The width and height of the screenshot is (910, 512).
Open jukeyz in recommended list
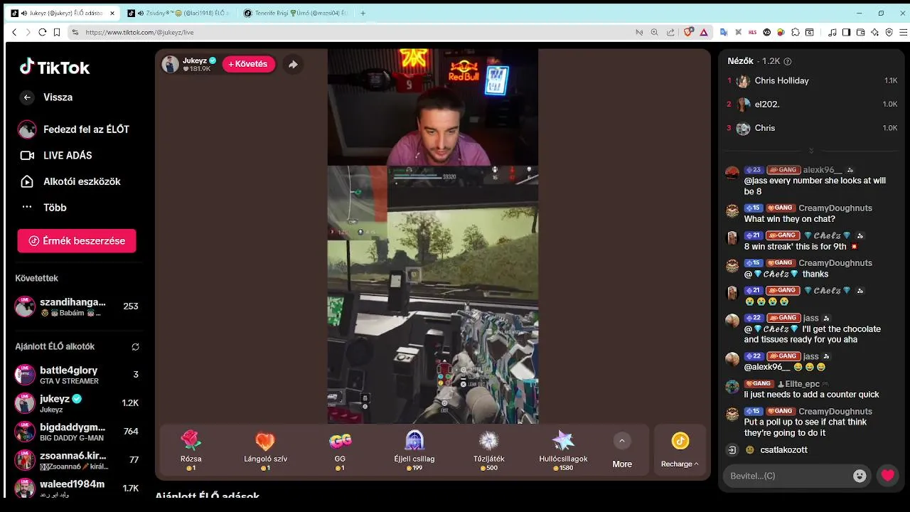pyautogui.click(x=77, y=403)
